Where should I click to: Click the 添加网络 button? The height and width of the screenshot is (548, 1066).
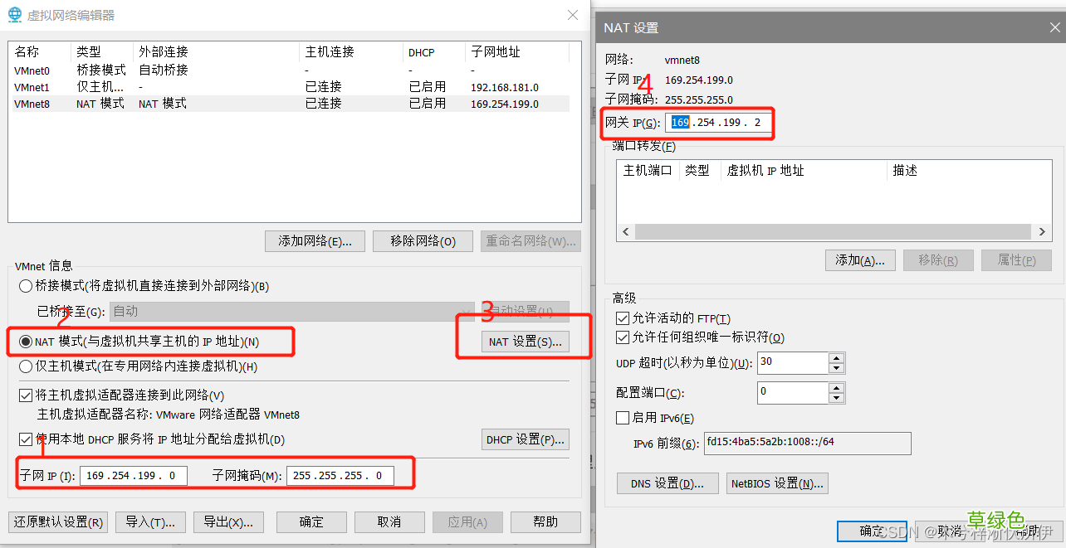coord(315,241)
